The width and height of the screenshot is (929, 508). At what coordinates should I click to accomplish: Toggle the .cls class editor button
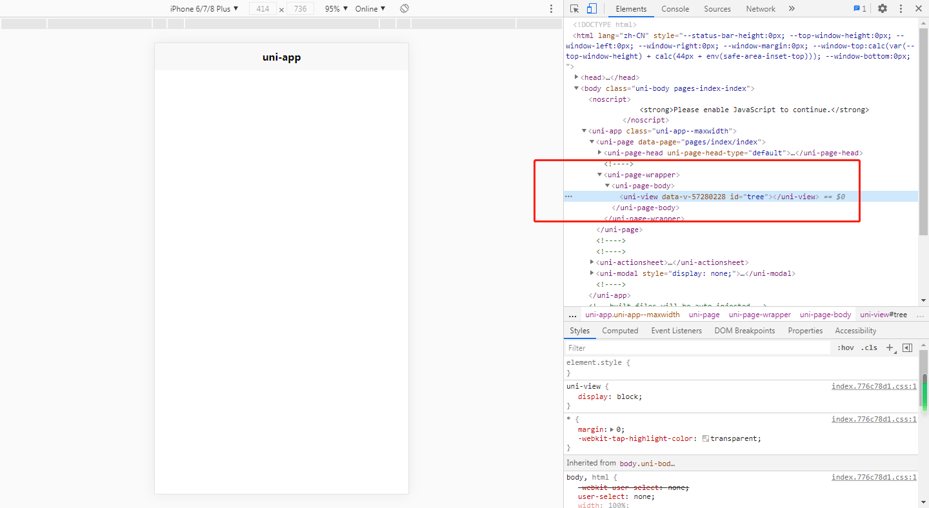[x=870, y=347]
